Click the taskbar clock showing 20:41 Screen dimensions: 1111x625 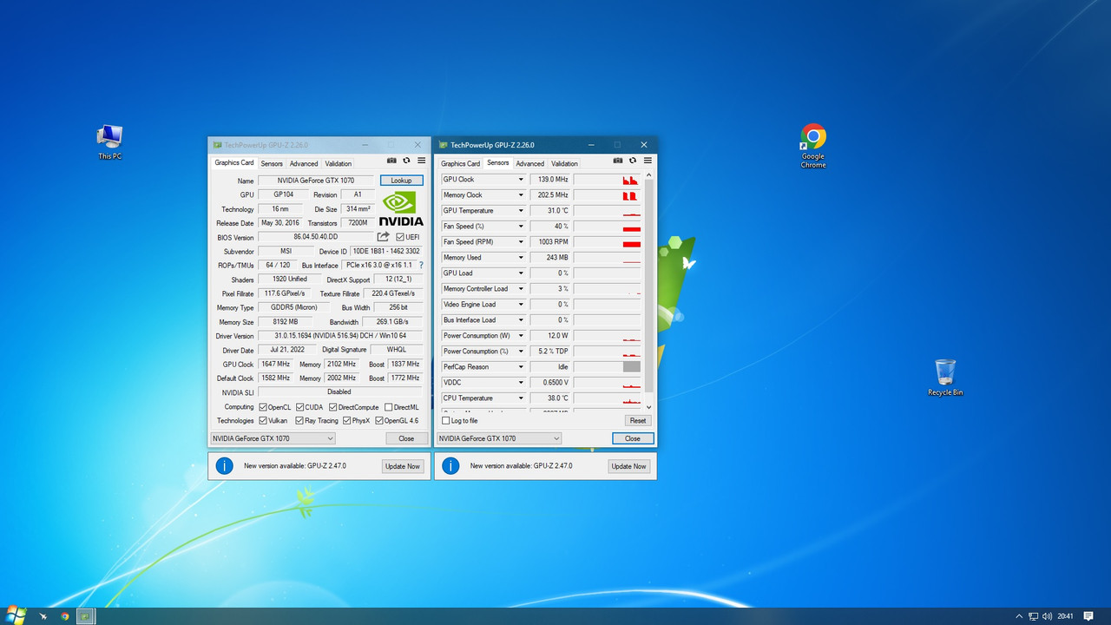(x=1065, y=616)
